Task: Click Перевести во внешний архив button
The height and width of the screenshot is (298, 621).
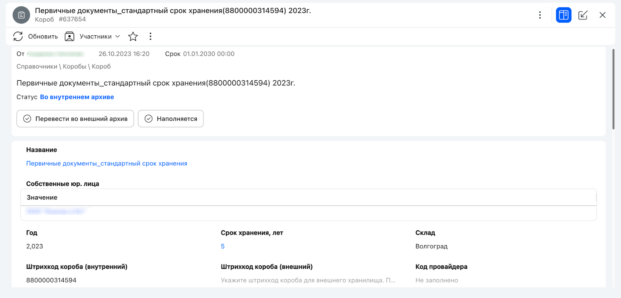Action: tap(75, 119)
